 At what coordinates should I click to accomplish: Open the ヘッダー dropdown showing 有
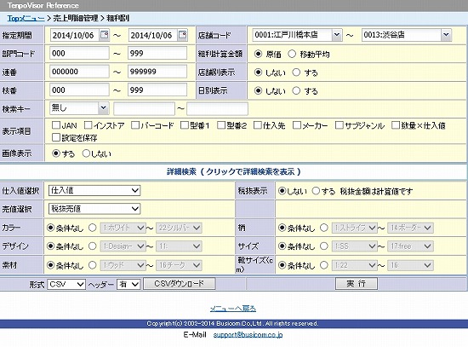[128, 284]
